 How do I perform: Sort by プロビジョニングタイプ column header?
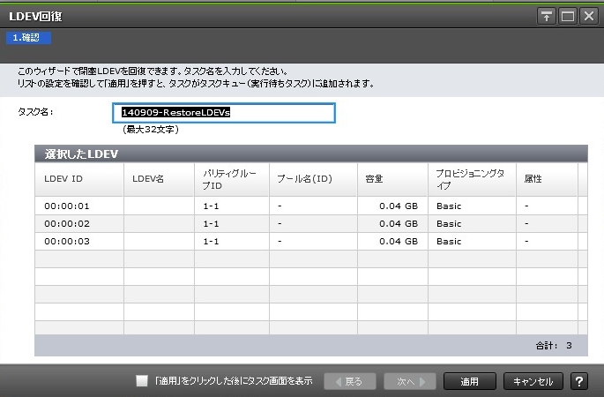472,179
